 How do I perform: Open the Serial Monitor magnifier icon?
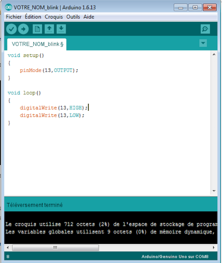205,29
